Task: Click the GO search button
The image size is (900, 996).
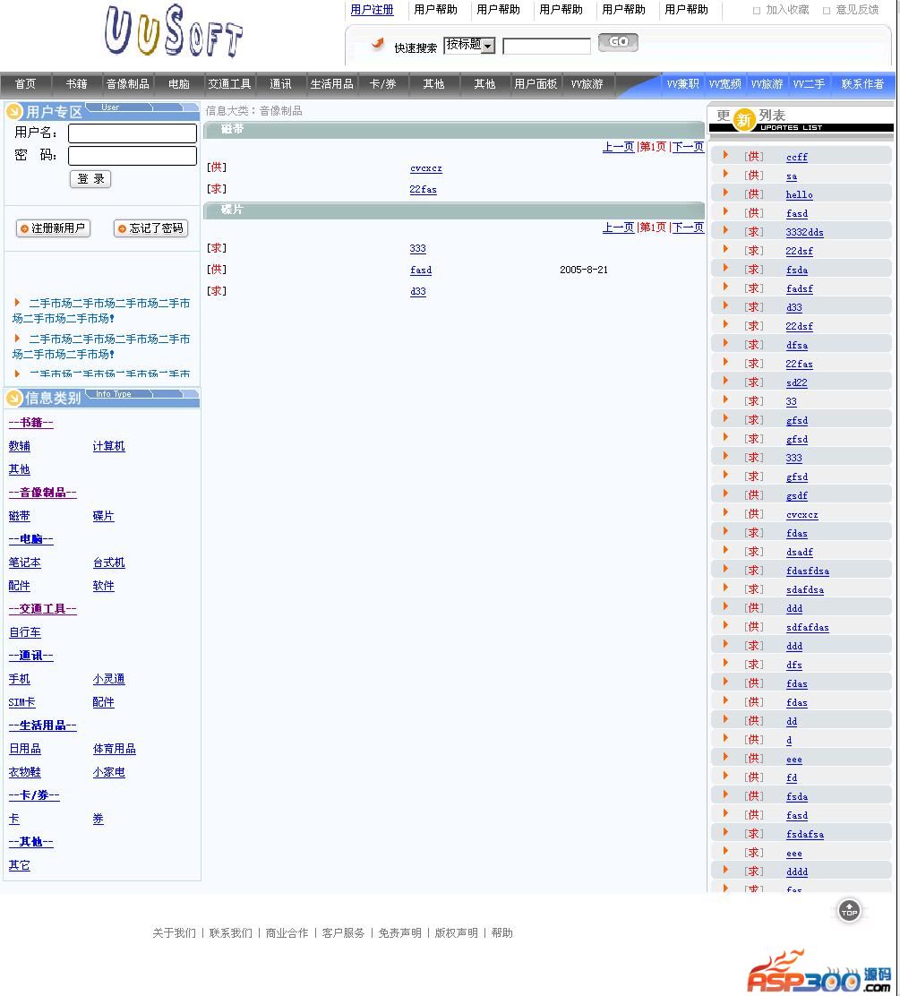Action: [x=618, y=42]
